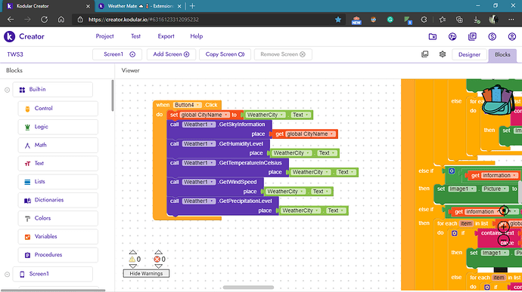
Task: Click the horizontal scrollbar in the viewer
Action: tap(248, 287)
